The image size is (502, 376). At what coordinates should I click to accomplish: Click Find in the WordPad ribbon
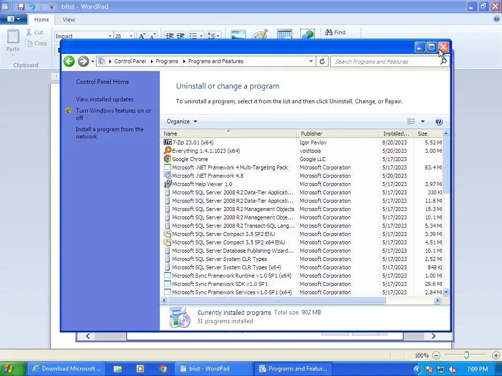(335, 32)
